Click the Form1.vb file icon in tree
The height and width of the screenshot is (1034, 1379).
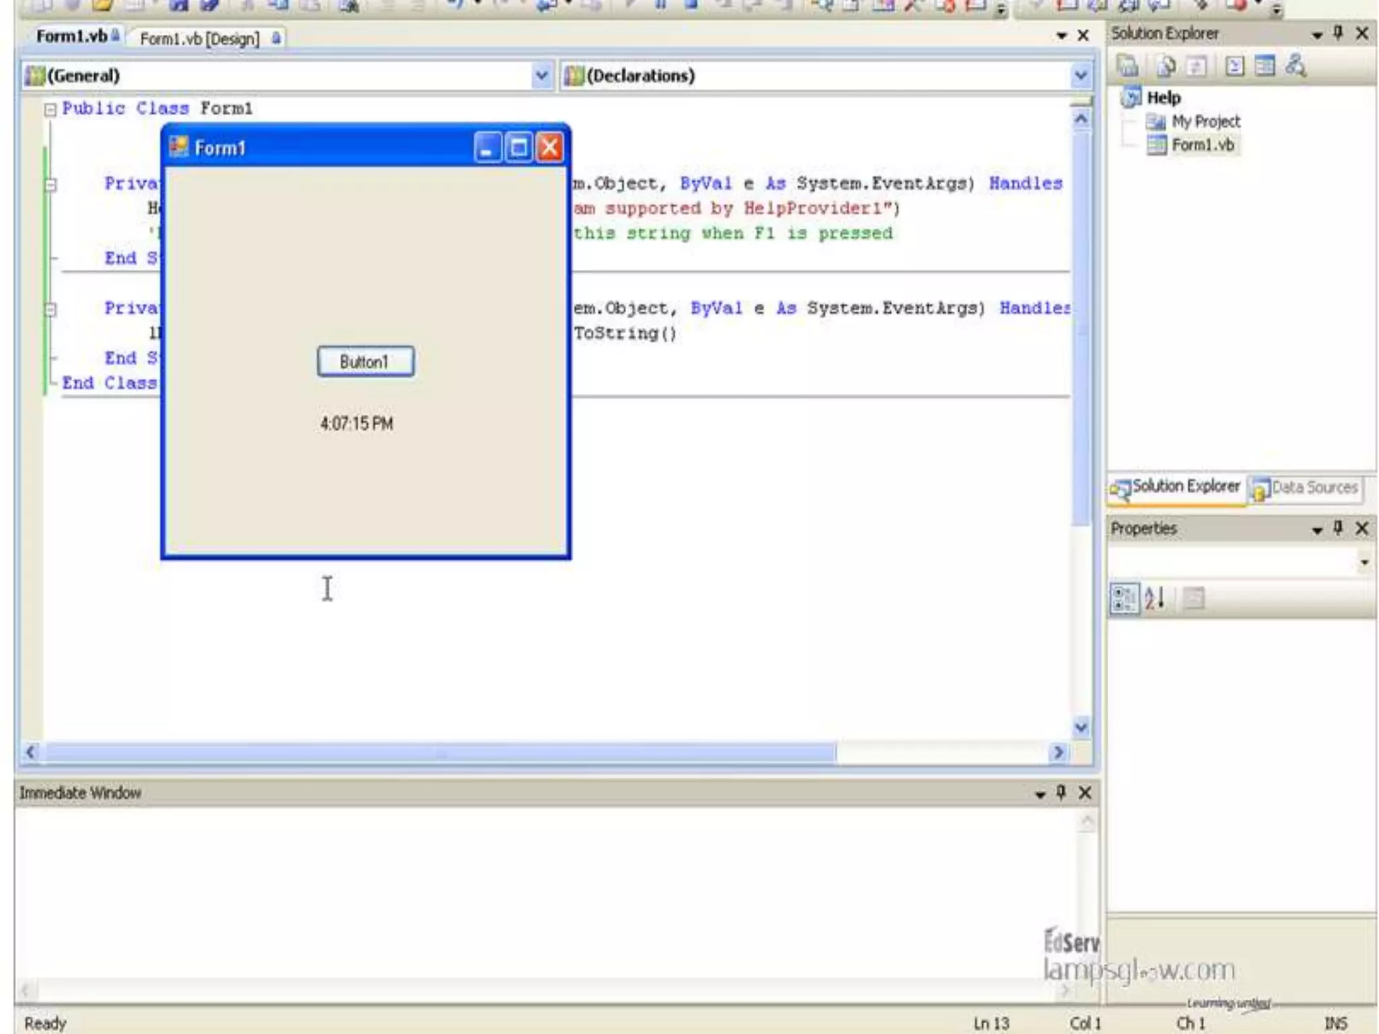click(1157, 145)
